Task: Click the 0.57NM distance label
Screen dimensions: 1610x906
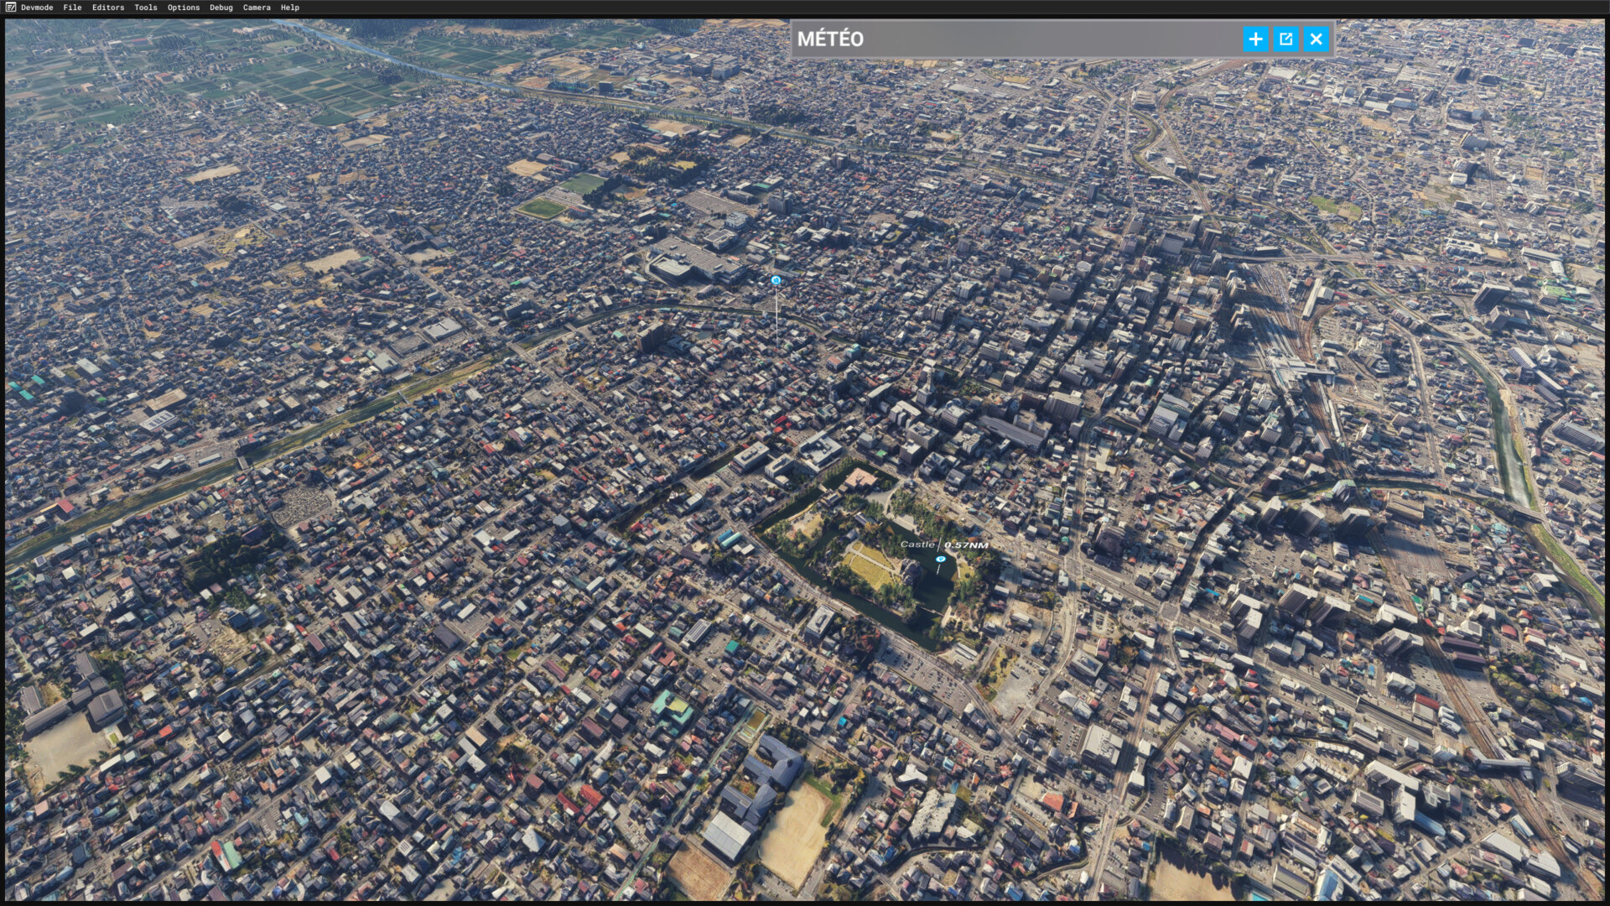Action: click(966, 545)
